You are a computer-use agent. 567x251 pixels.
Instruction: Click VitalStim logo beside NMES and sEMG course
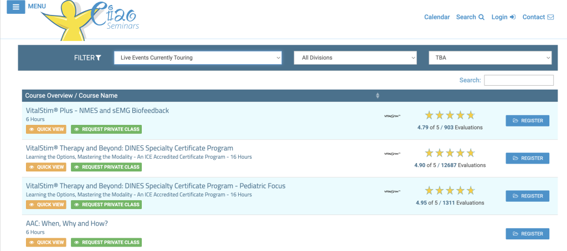click(x=392, y=116)
